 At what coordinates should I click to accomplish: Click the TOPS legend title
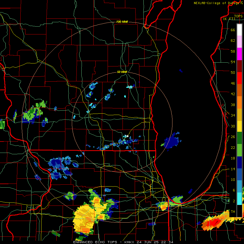coord(238,16)
